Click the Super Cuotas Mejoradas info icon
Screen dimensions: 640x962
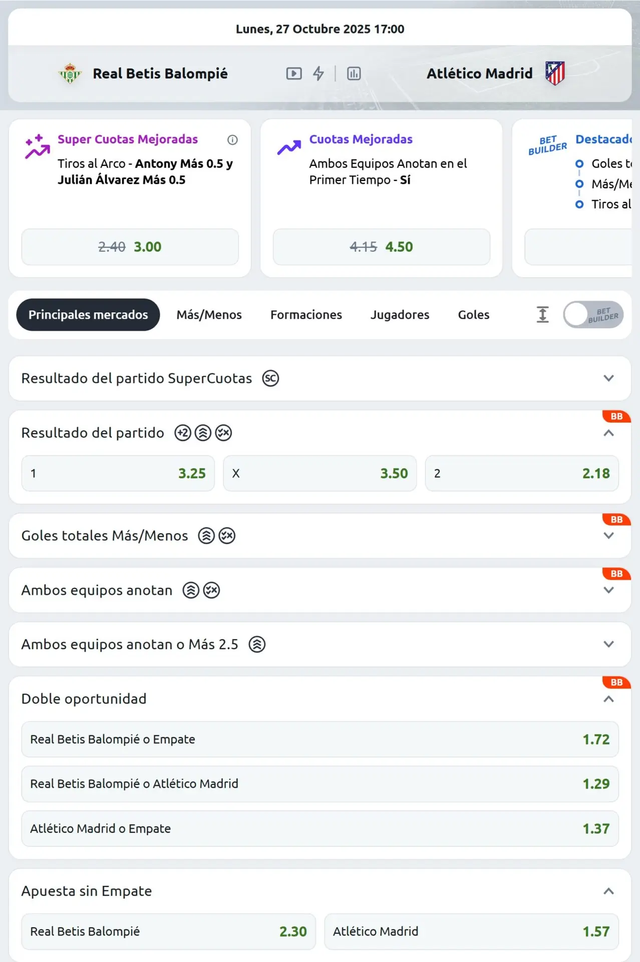(x=232, y=140)
